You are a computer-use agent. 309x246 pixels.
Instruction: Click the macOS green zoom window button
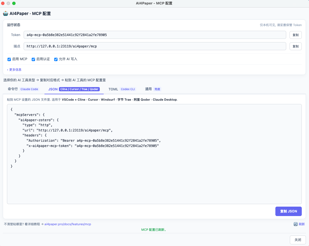[x=14, y=3]
